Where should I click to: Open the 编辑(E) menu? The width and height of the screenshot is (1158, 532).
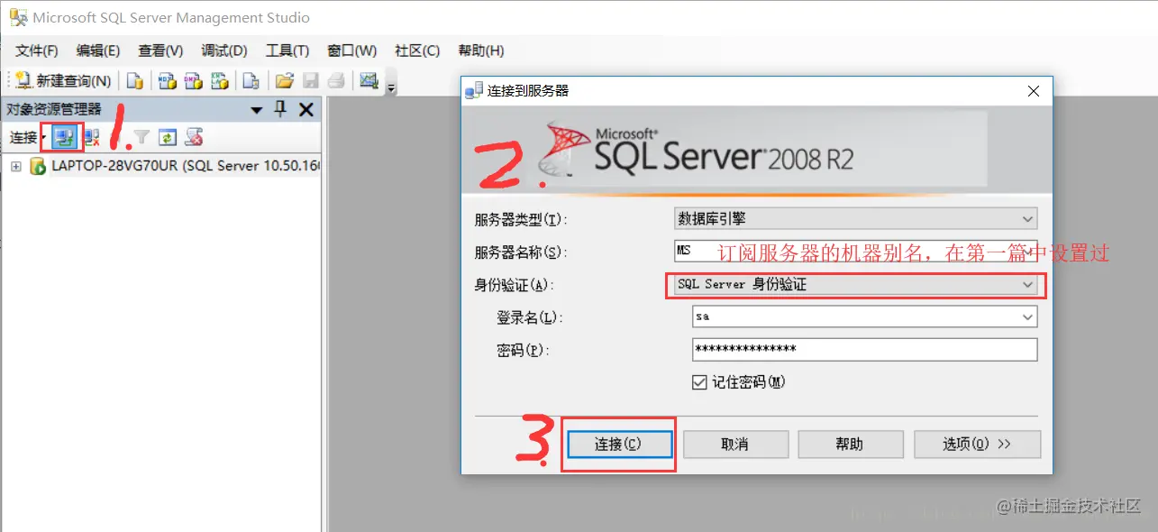click(x=98, y=50)
